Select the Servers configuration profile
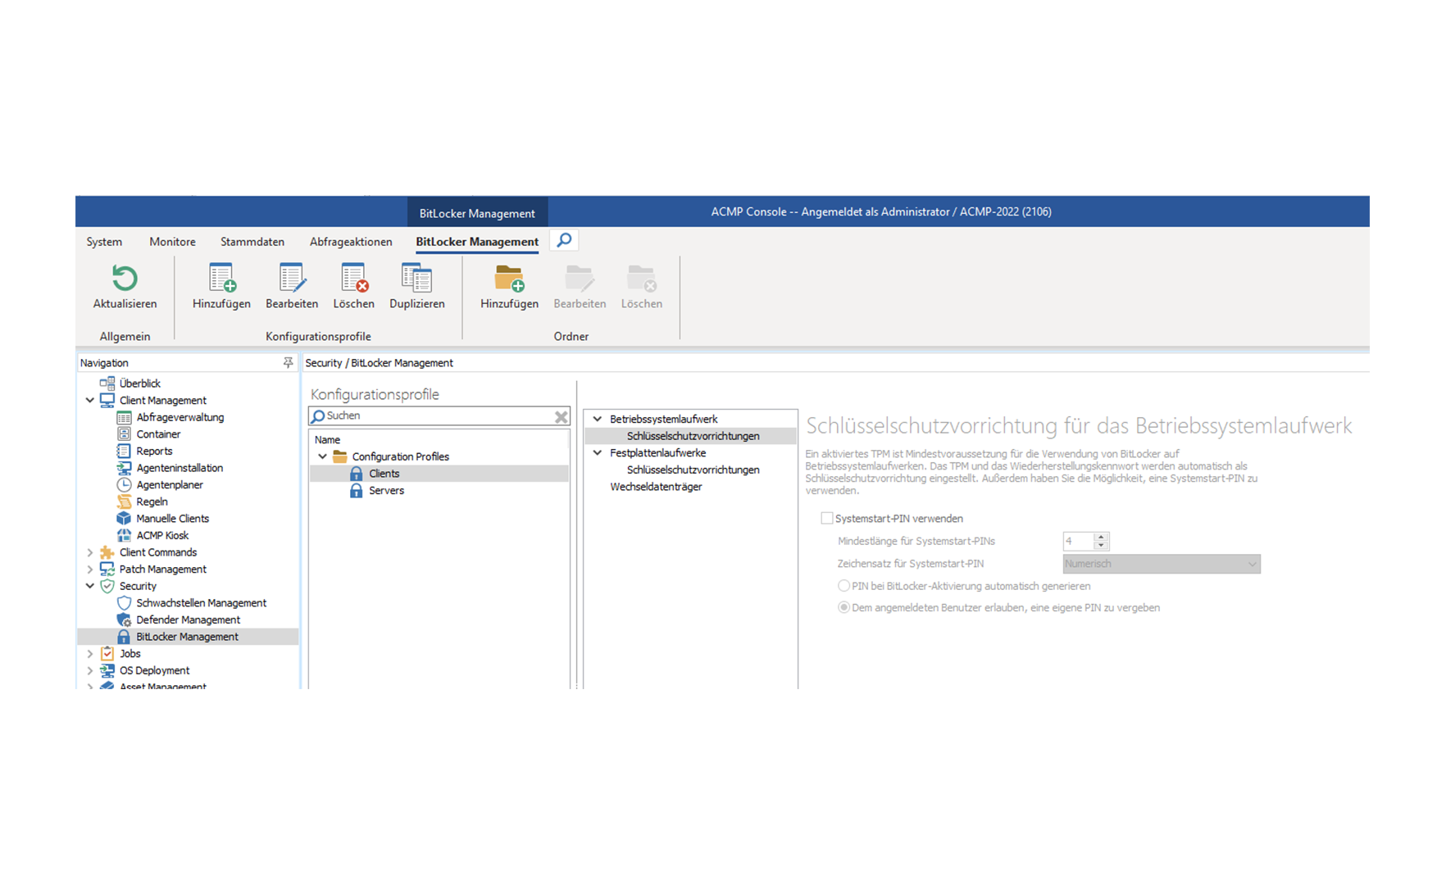The width and height of the screenshot is (1446, 885). 386,490
